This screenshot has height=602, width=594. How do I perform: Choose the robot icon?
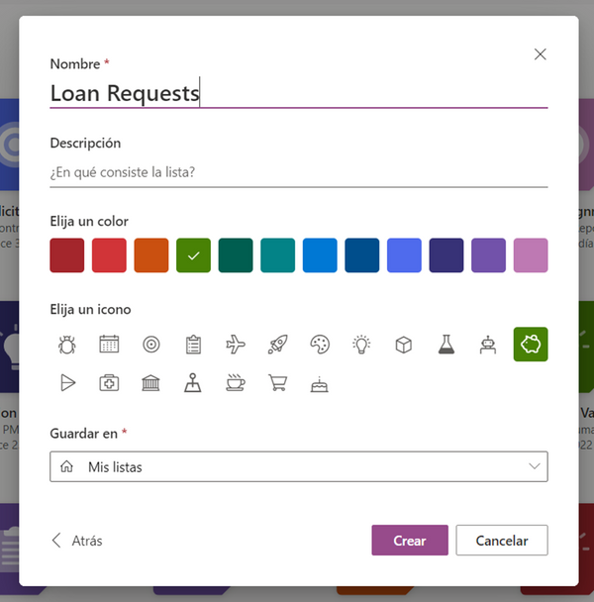(488, 345)
